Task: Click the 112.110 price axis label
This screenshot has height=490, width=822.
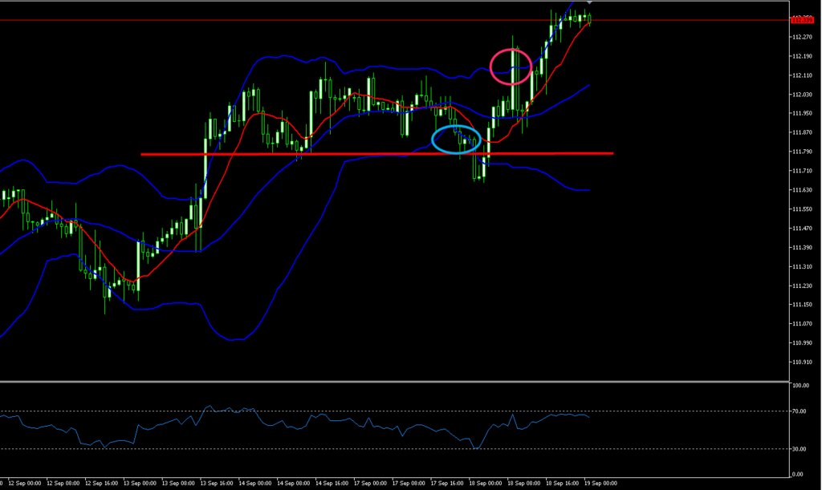Action: click(803, 75)
